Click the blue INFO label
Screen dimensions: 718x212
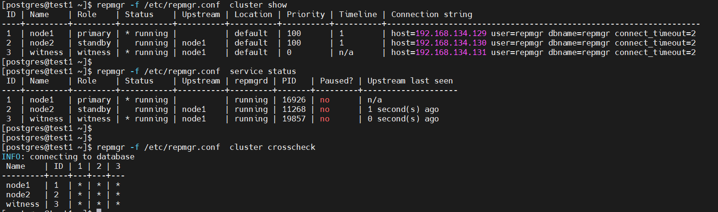point(11,157)
